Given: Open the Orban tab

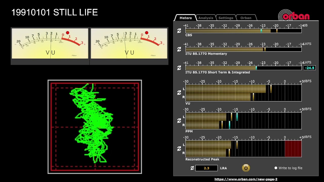Looking at the screenshot, I should coord(246,18).
